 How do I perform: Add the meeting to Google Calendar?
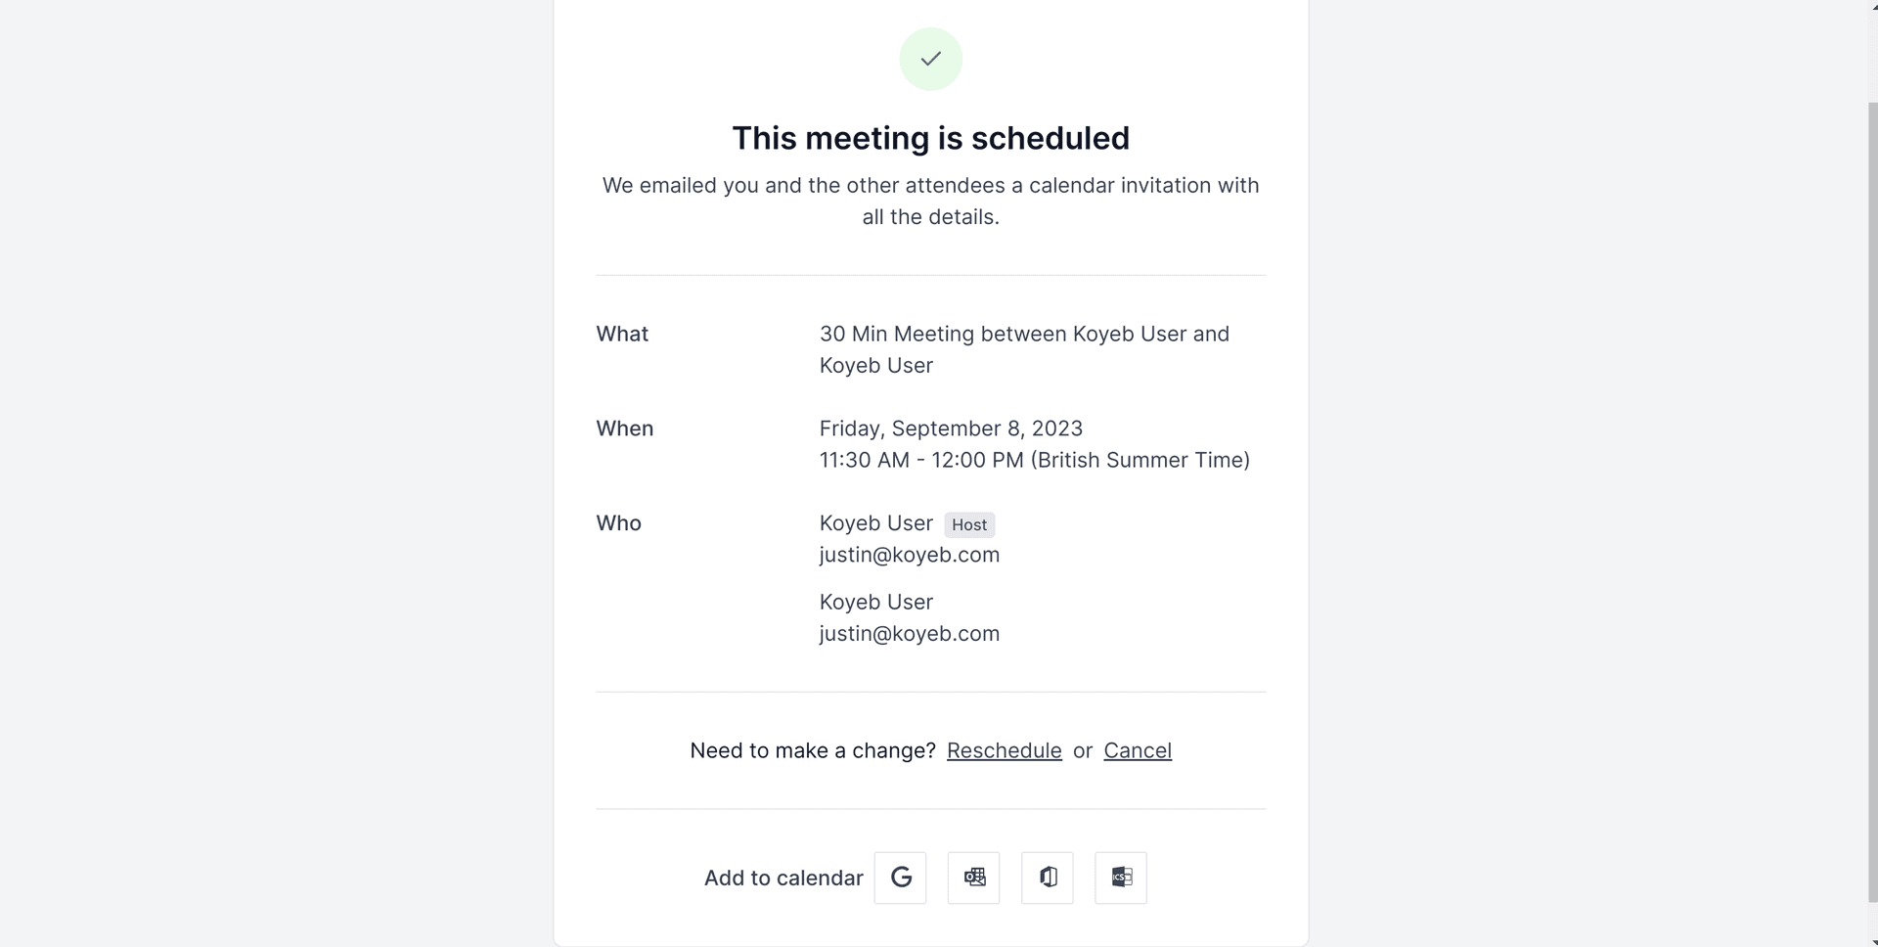point(900,878)
